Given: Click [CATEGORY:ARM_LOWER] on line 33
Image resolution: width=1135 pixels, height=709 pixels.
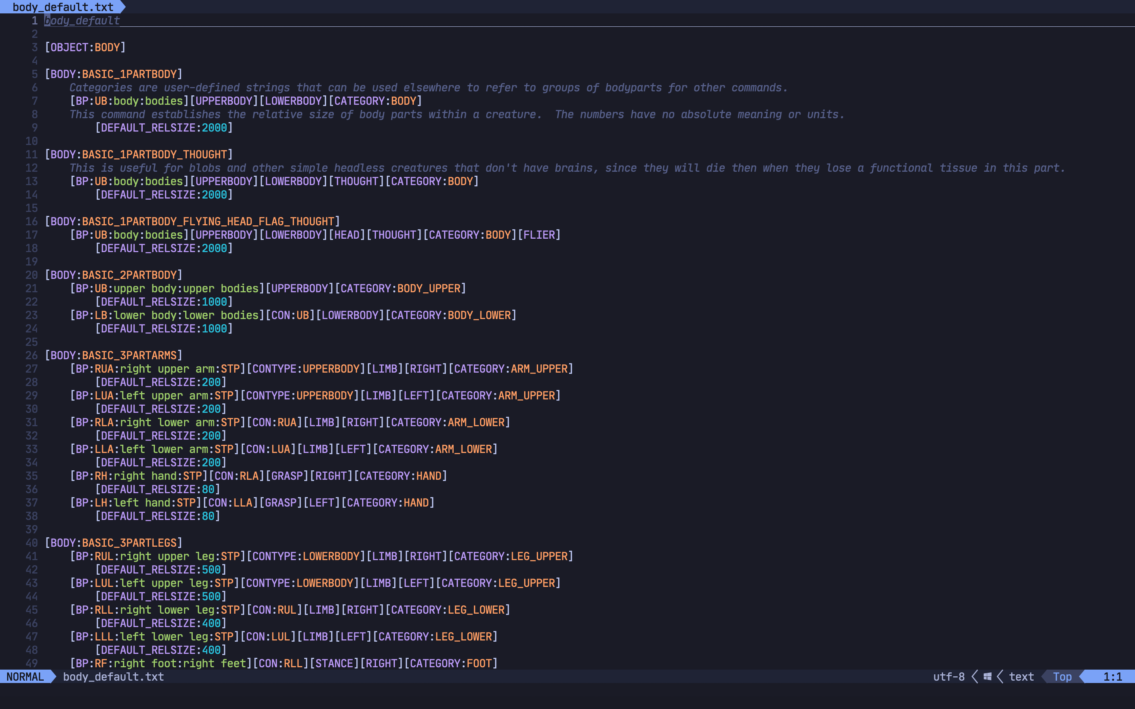Looking at the screenshot, I should pyautogui.click(x=435, y=449).
